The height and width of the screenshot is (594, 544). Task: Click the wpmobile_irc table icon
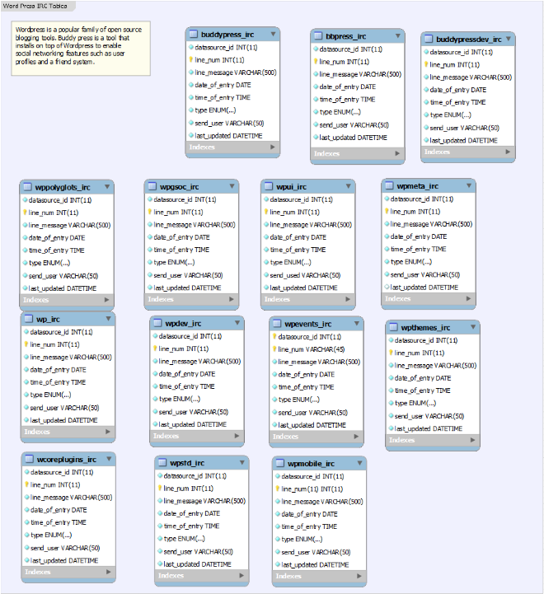279,463
